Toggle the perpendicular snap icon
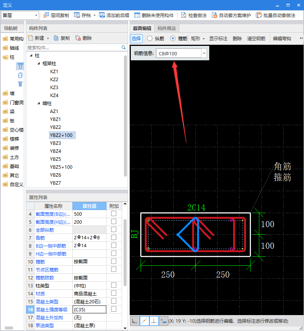 click(x=154, y=321)
